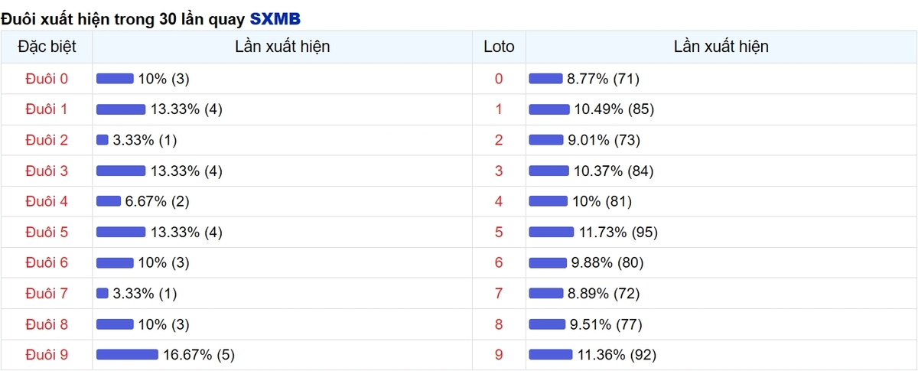Click the Đặc biệt column header

(47, 47)
